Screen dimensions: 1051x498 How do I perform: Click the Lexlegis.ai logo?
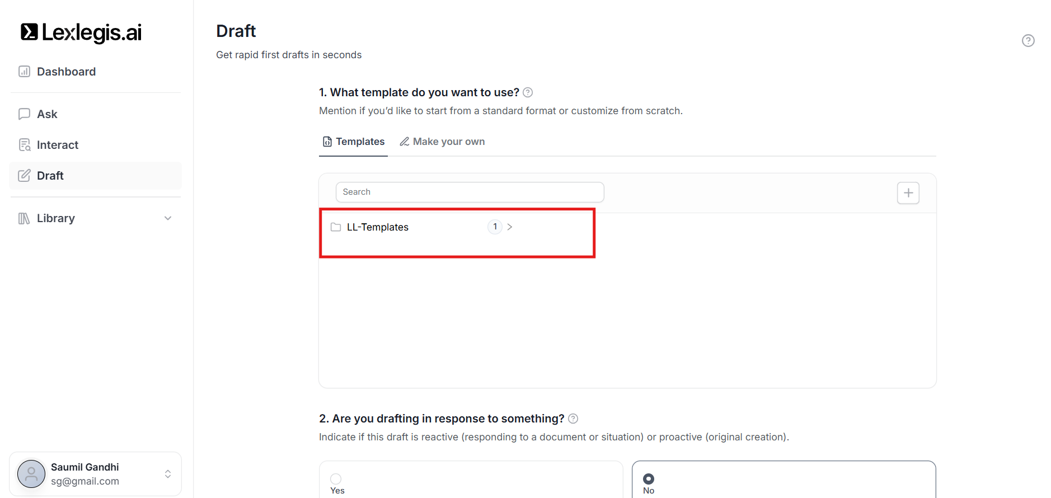(81, 32)
